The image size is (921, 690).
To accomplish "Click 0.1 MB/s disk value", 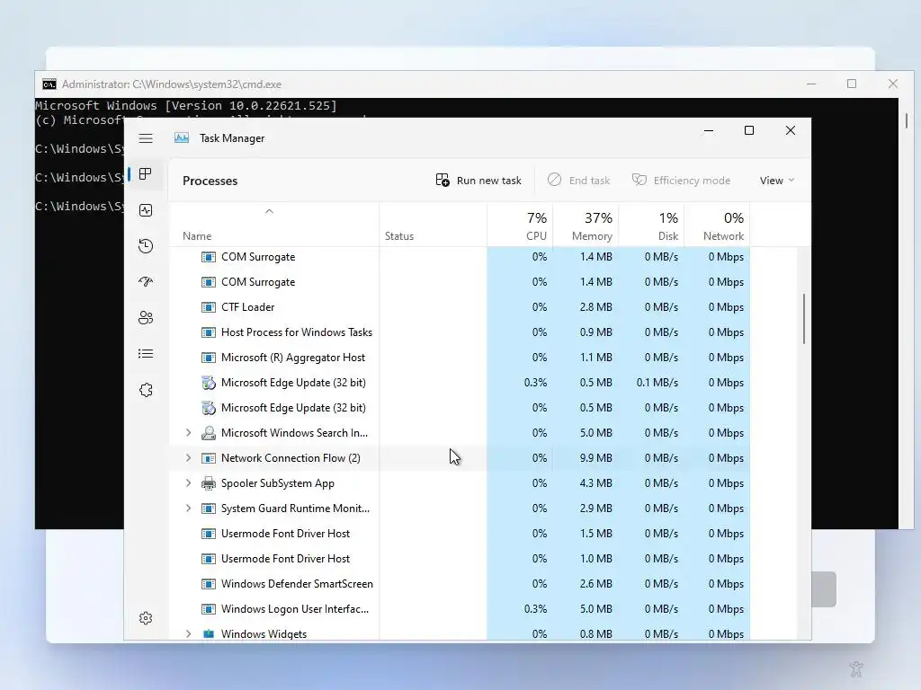I will click(x=657, y=383).
